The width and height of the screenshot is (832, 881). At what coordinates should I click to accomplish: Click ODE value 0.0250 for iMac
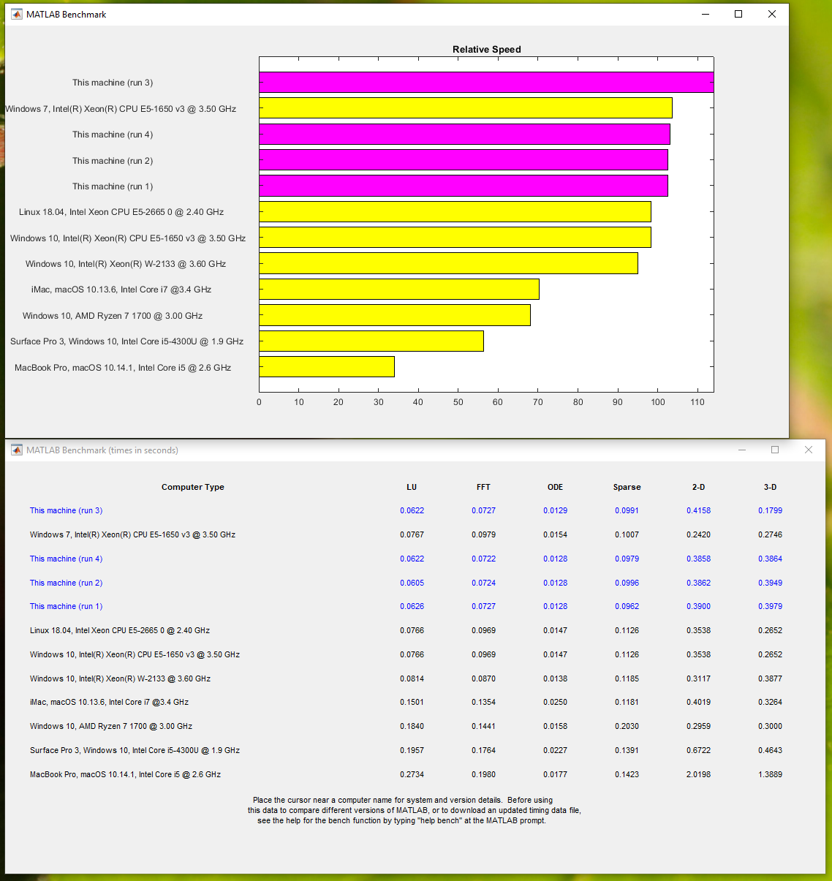point(555,702)
